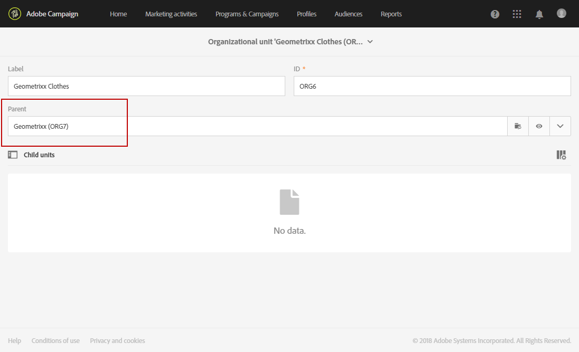Configure Child units list columns icon

(561, 155)
